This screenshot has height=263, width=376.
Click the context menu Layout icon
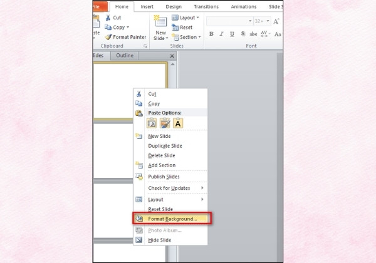click(x=139, y=199)
